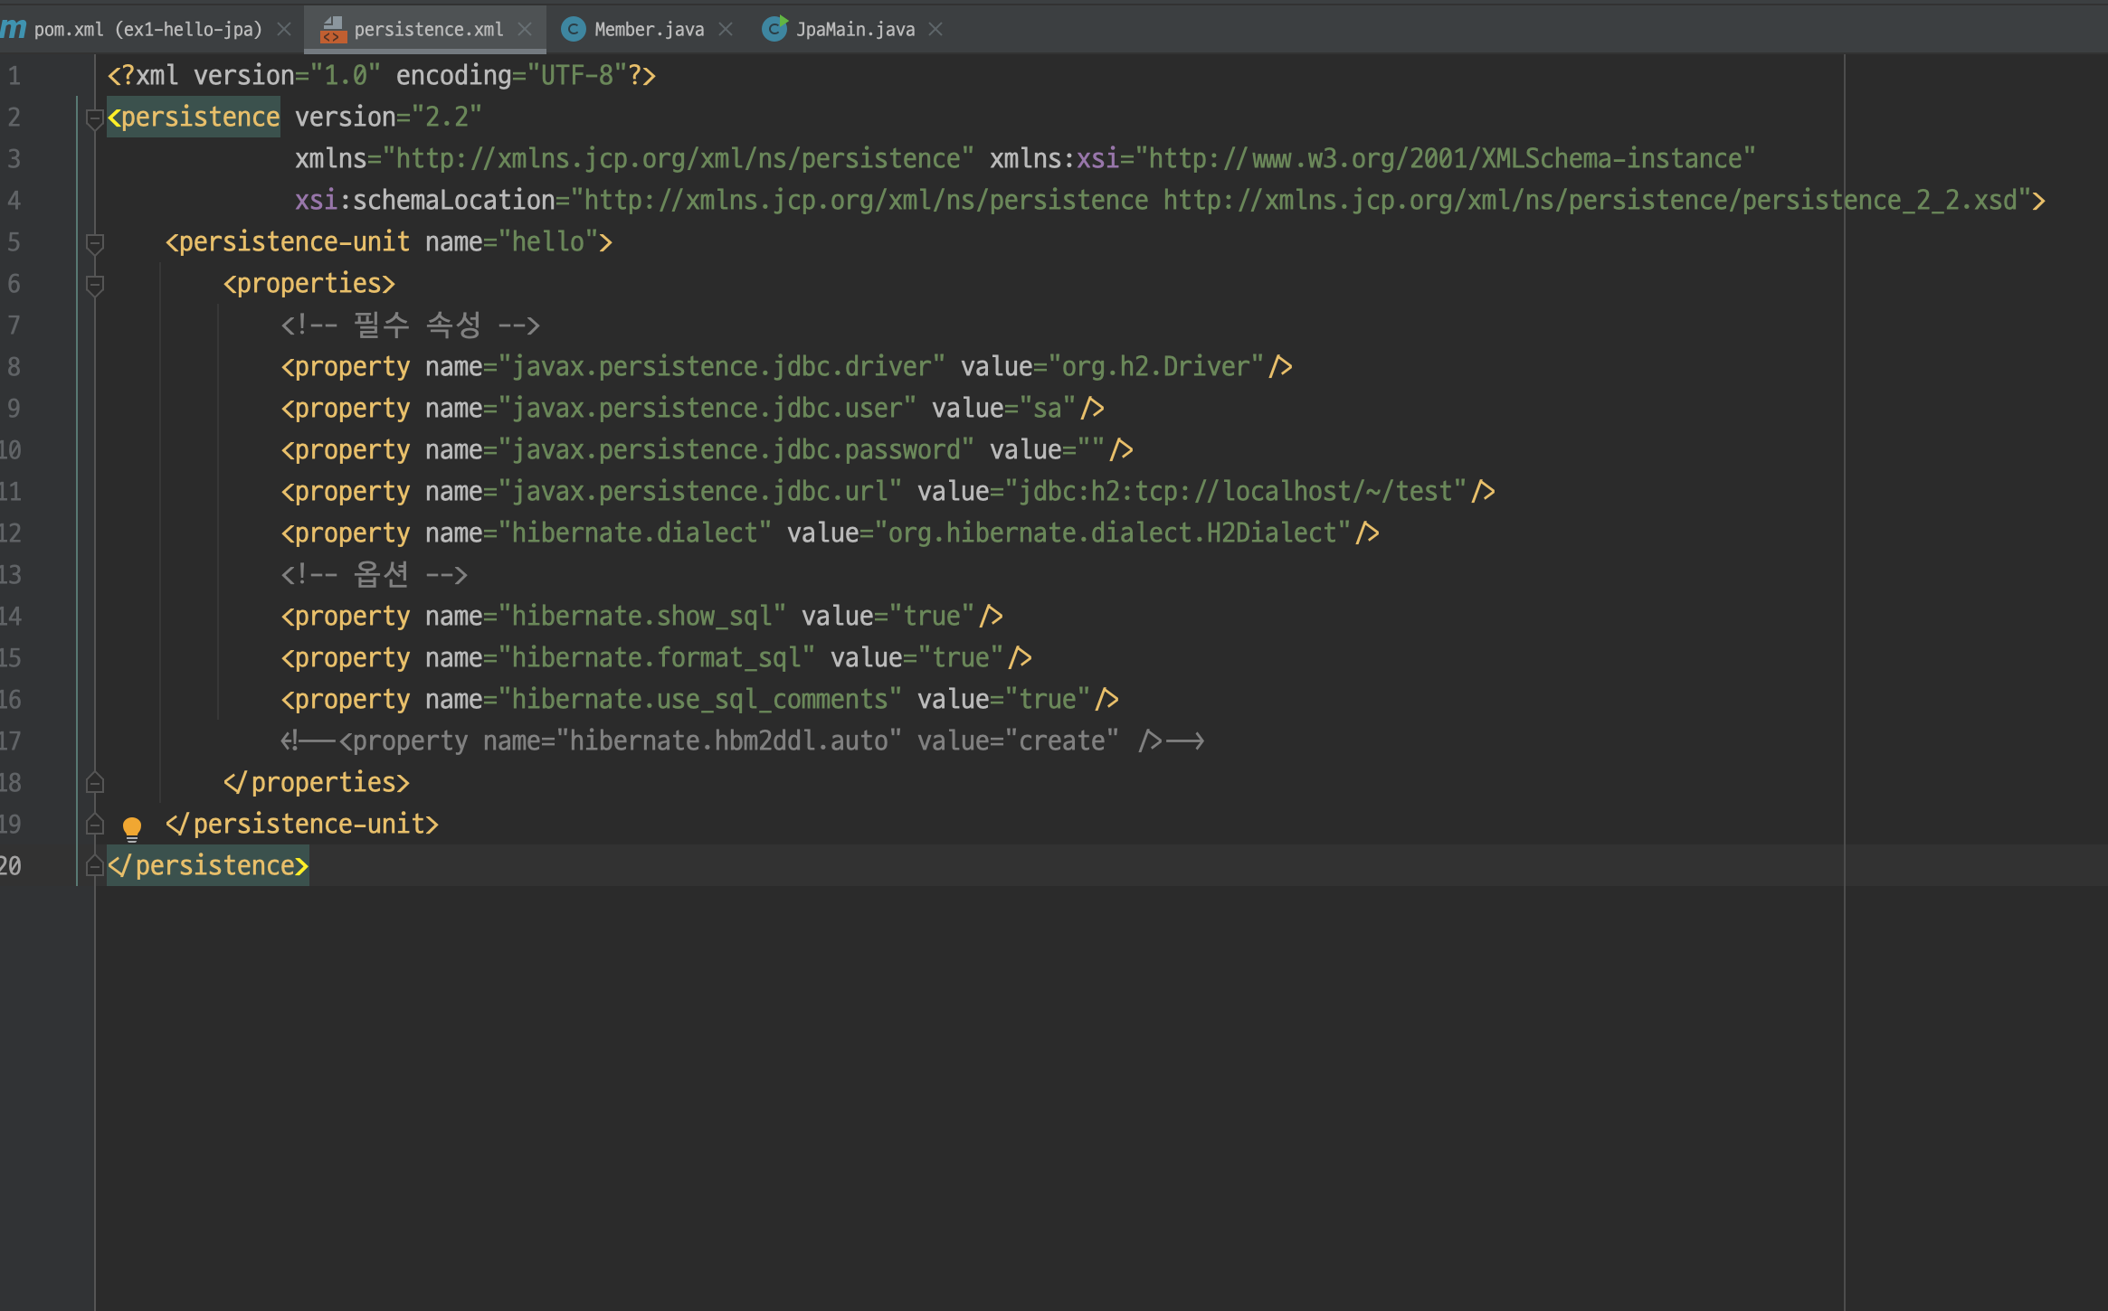2108x1311 pixels.
Task: Place cursor in hibernate.dialect property value
Action: (1113, 533)
